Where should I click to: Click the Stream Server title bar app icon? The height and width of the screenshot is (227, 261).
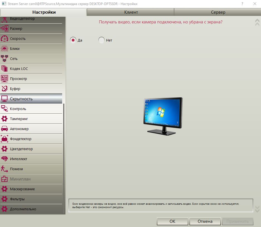(x=4, y=4)
